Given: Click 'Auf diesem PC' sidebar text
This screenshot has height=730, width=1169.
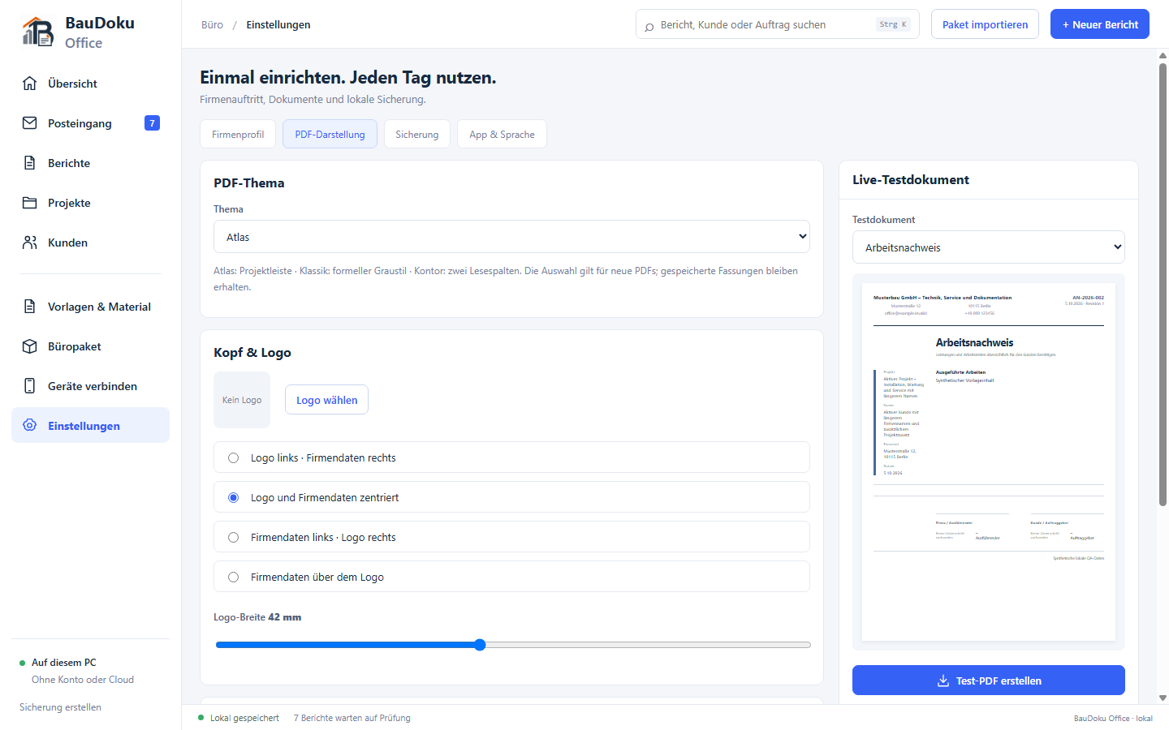Looking at the screenshot, I should tap(64, 663).
